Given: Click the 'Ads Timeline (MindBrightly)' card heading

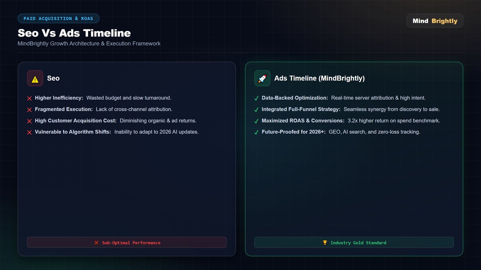Looking at the screenshot, I should coord(320,78).
